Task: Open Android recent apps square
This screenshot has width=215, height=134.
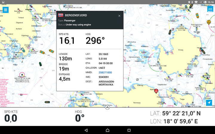Action: pyautogui.click(x=129, y=130)
